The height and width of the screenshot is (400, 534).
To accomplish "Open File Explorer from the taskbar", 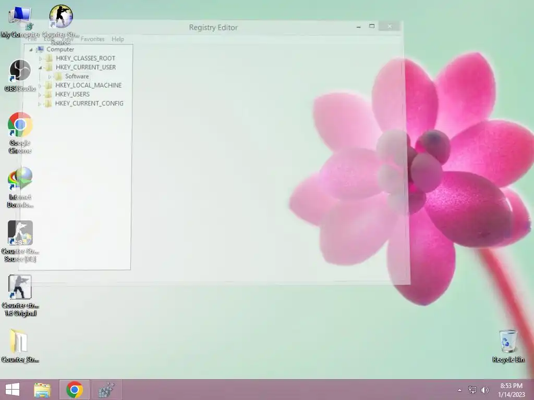I will (x=42, y=390).
